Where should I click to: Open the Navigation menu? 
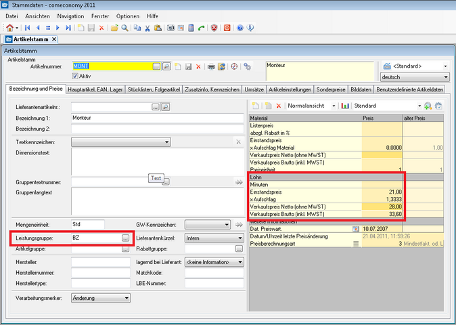click(x=70, y=16)
